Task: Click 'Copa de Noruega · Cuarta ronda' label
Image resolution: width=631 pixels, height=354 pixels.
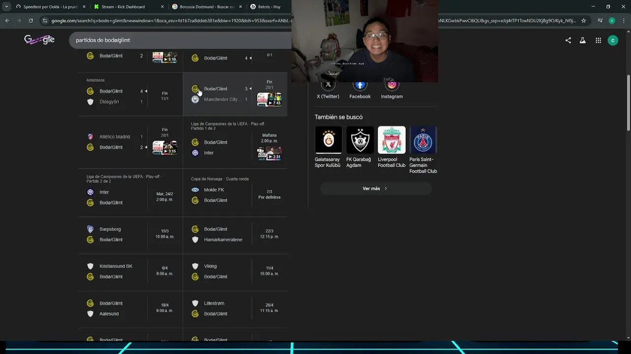Action: (x=220, y=179)
